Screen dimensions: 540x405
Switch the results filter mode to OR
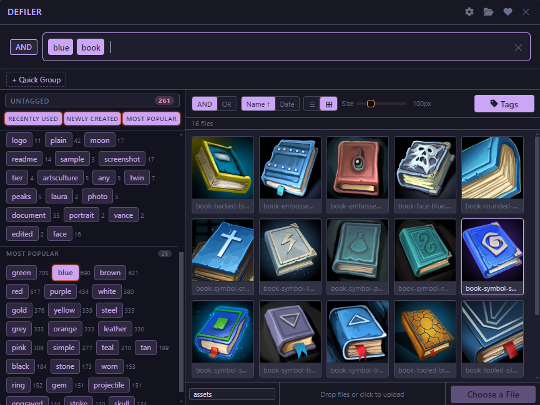pyautogui.click(x=227, y=104)
